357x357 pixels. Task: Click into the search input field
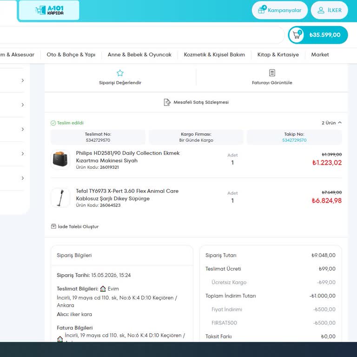click(141, 35)
